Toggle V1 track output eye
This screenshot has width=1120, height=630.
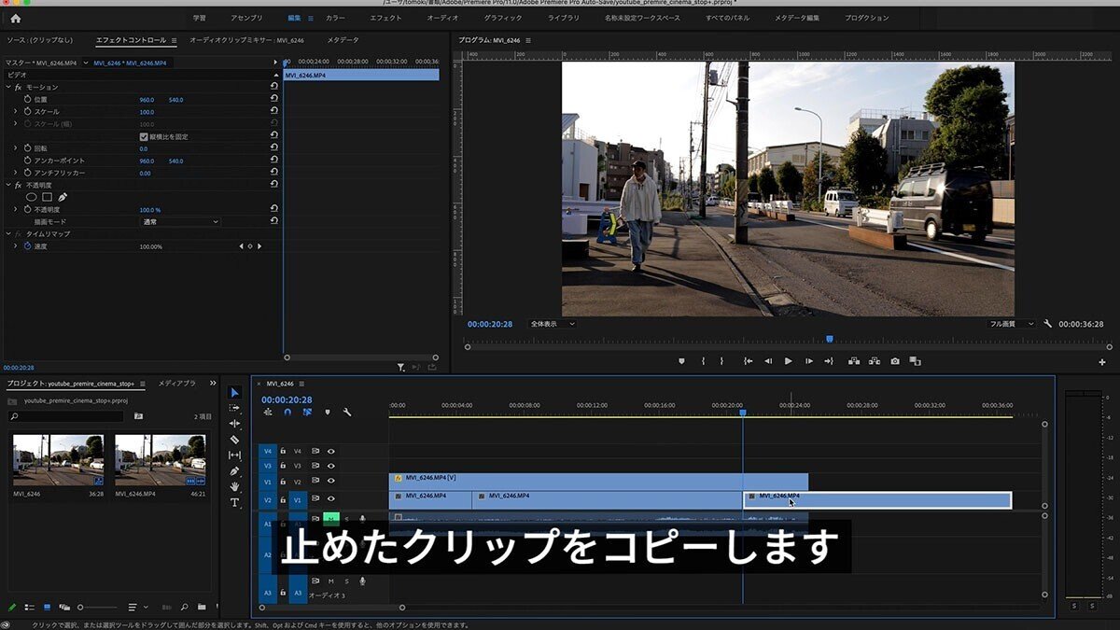coord(330,498)
